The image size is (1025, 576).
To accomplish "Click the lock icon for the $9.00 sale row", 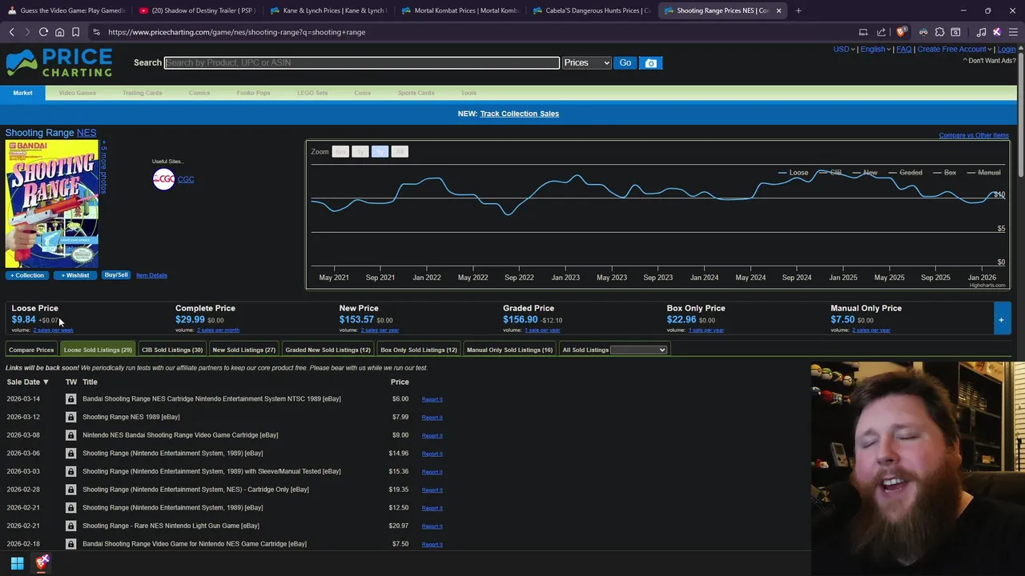I will 70,435.
